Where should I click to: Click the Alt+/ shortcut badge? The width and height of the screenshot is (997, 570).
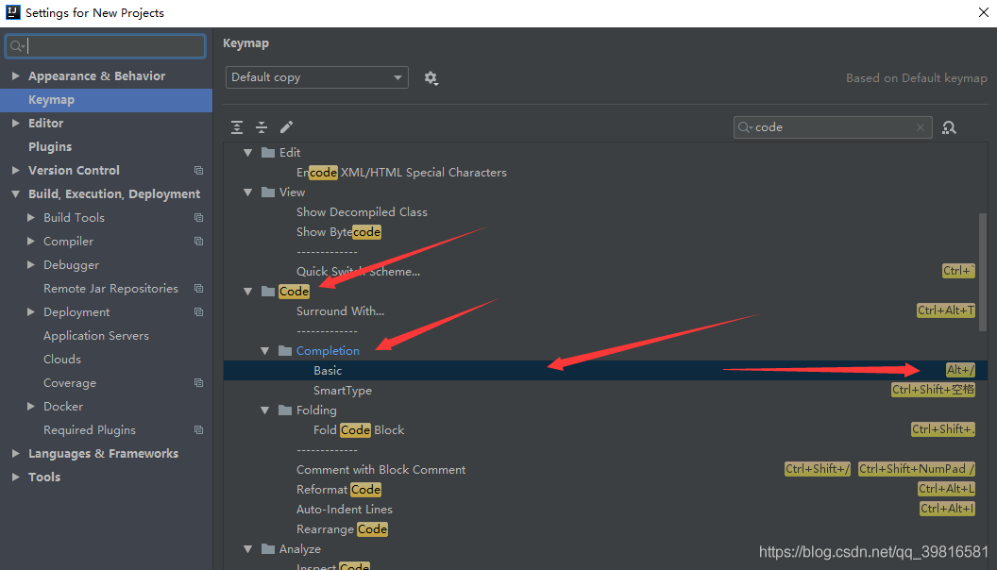(x=960, y=370)
